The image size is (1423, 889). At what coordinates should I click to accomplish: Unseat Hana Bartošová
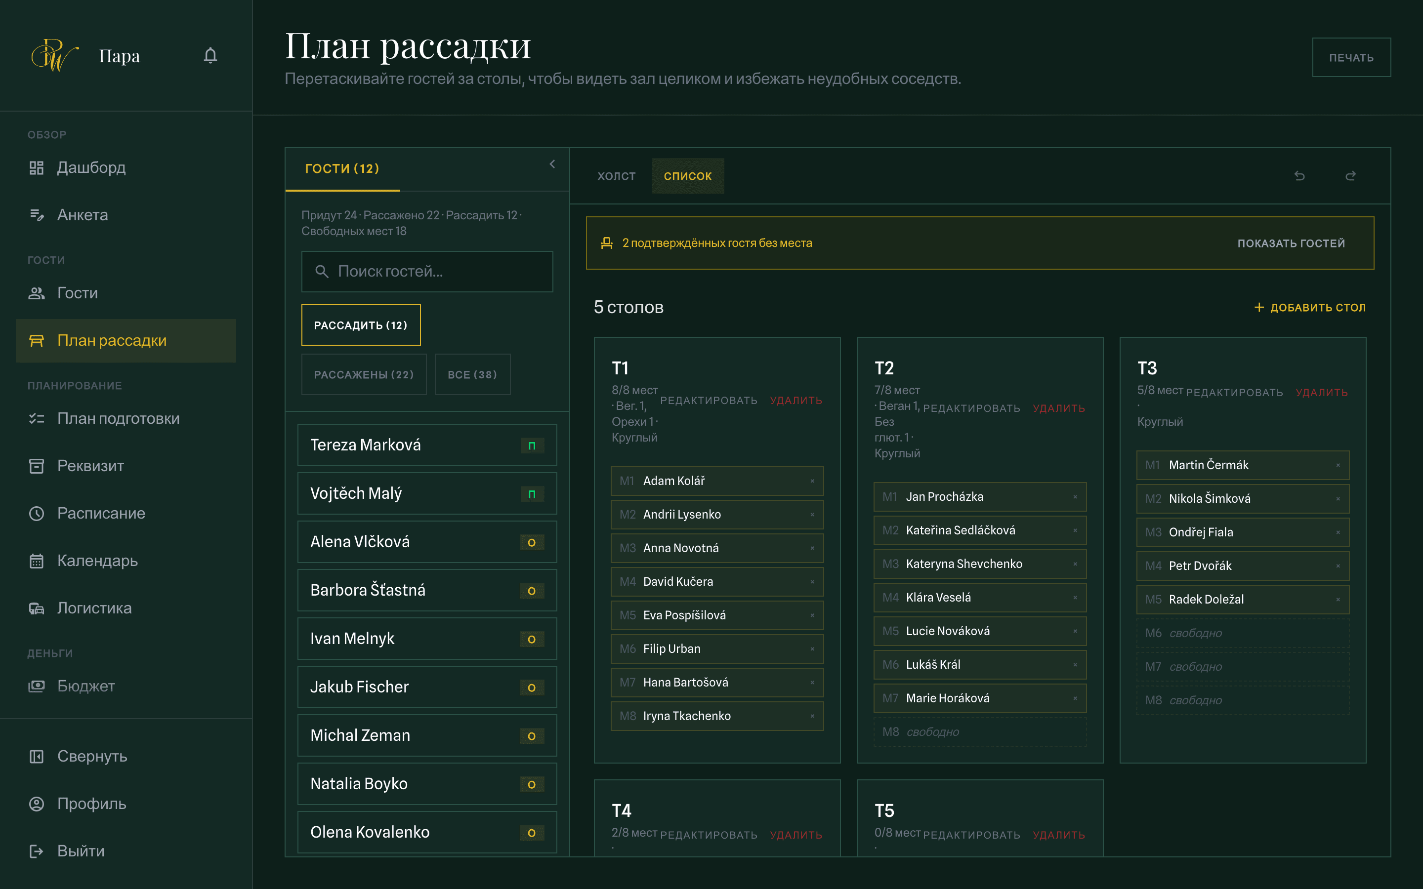pyautogui.click(x=812, y=682)
